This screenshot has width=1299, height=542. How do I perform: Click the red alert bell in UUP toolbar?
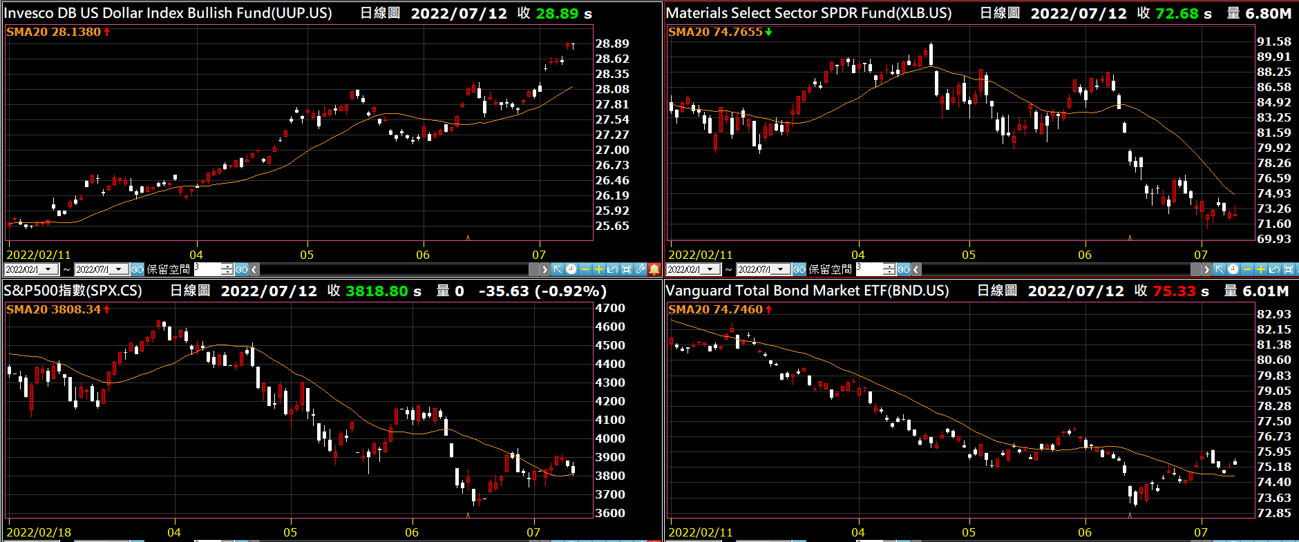tap(654, 269)
